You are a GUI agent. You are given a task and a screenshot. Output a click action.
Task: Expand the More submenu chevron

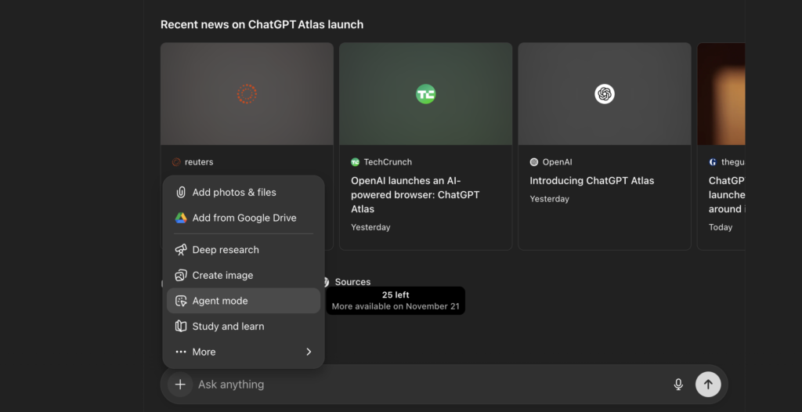(309, 352)
